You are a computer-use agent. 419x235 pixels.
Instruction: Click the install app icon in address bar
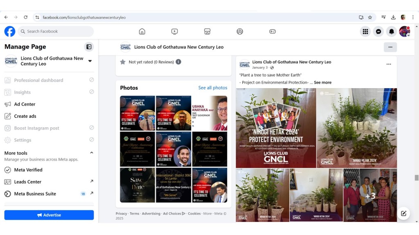[361, 17]
